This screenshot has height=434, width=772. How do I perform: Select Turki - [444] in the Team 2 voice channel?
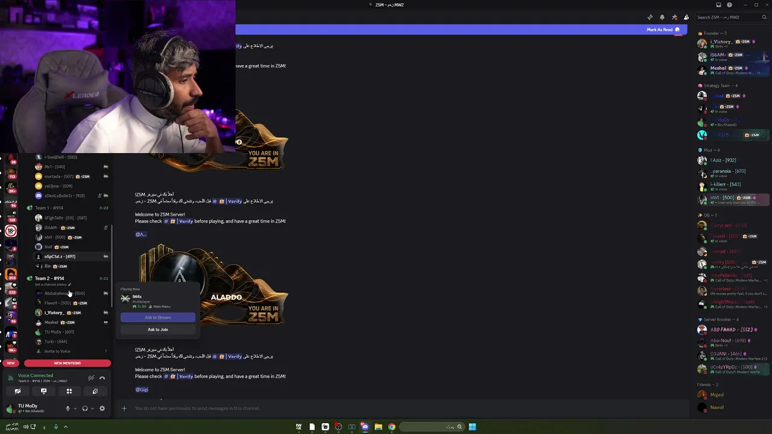[72, 342]
